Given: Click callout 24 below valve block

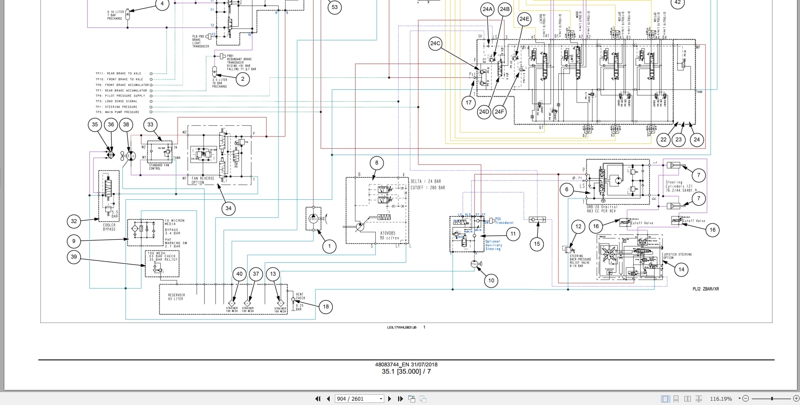Looking at the screenshot, I should coord(697,140).
